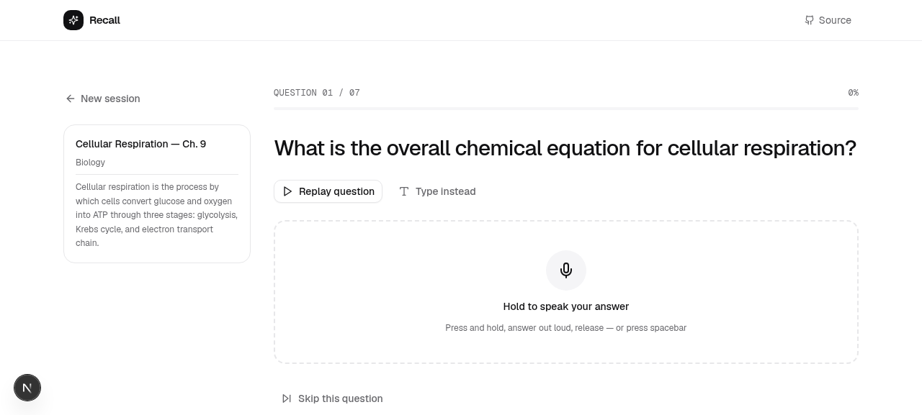Image resolution: width=922 pixels, height=415 pixels.
Task: Click the Hold to speak your answer label
Action: [566, 306]
